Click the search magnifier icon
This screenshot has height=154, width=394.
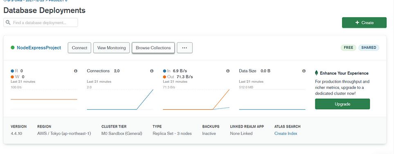(x=8, y=22)
